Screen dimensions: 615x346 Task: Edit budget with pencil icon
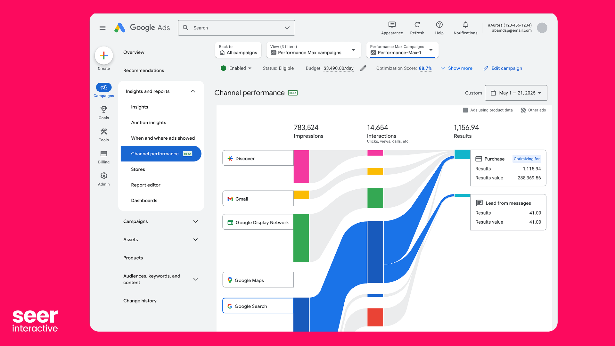pos(363,68)
